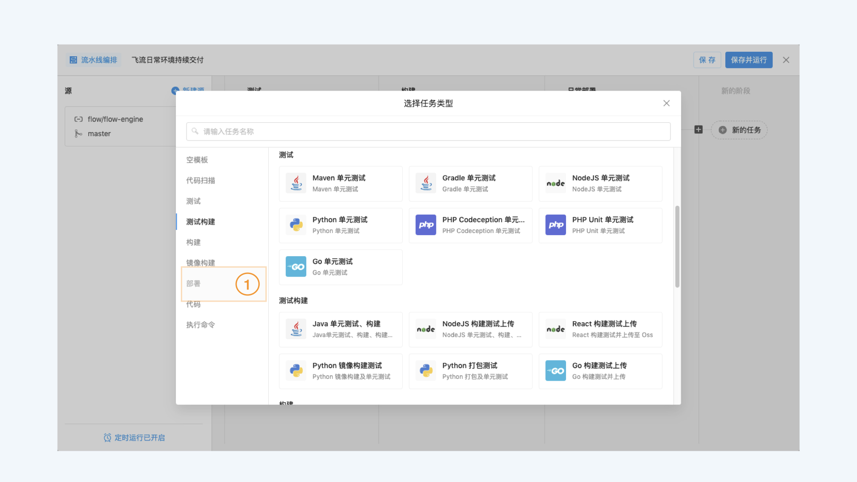Close the pipeline editor with the X icon
857x482 pixels.
pyautogui.click(x=786, y=60)
